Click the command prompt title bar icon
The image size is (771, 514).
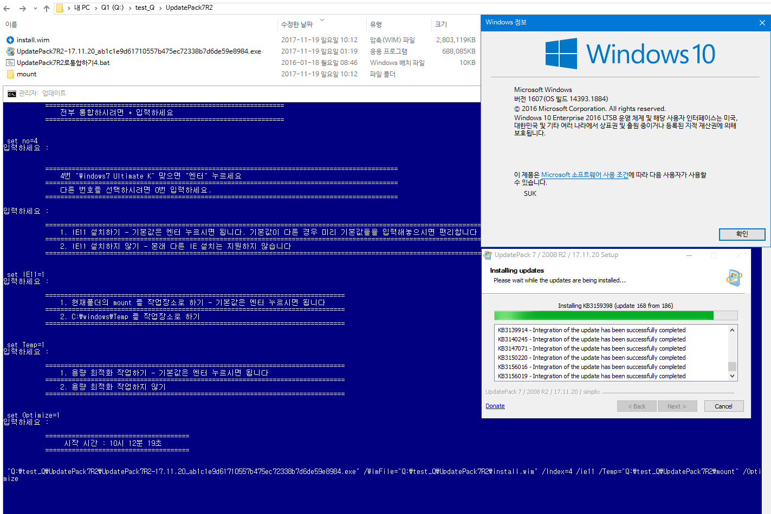[12, 94]
